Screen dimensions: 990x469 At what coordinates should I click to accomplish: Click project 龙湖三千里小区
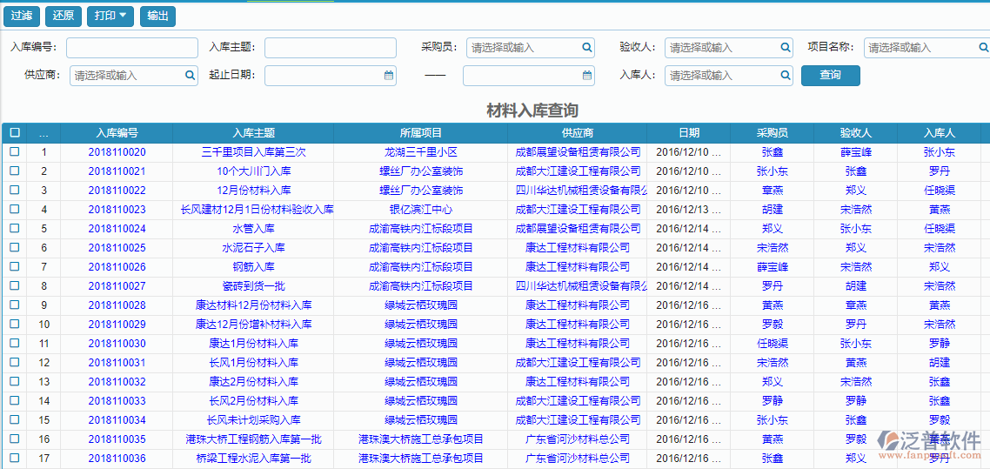421,152
